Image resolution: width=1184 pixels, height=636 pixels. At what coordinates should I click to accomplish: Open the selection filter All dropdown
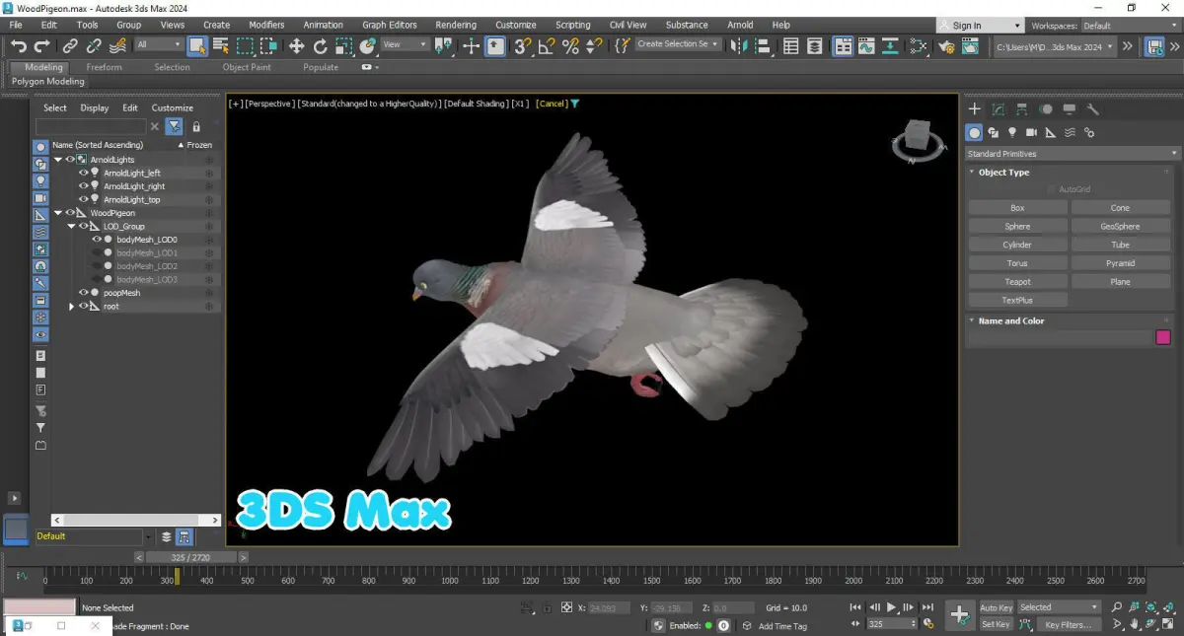tap(159, 45)
